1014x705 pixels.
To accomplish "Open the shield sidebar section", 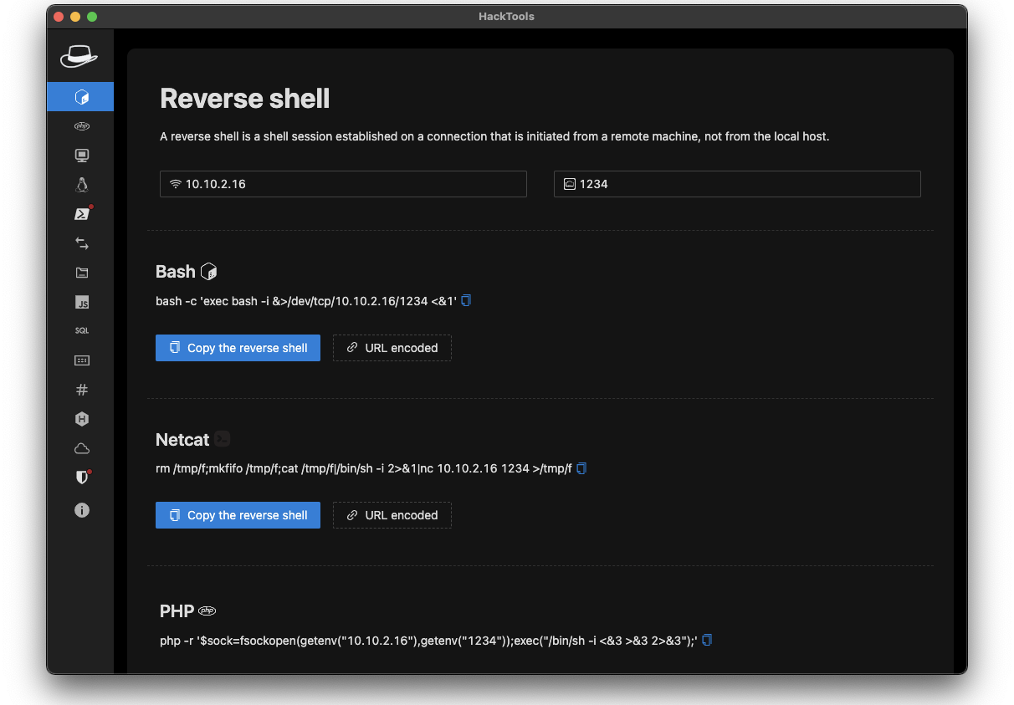I will [x=81, y=478].
